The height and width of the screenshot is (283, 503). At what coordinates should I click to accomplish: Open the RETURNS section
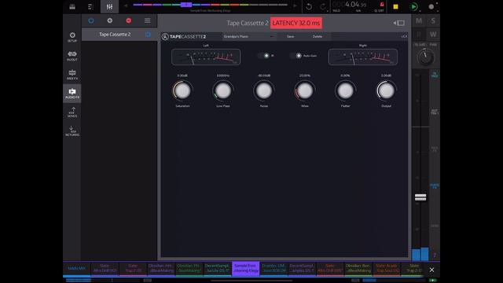72,131
